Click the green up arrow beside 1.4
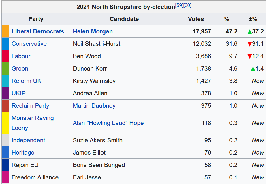This screenshot has height=184, width=269. click(x=253, y=69)
